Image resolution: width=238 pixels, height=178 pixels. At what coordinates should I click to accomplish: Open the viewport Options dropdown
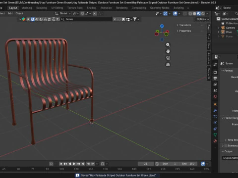pyautogui.click(x=203, y=19)
